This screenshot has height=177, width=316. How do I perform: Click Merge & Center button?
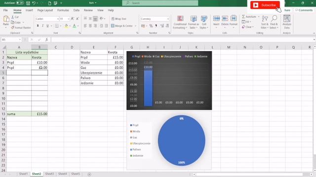[x=122, y=26]
